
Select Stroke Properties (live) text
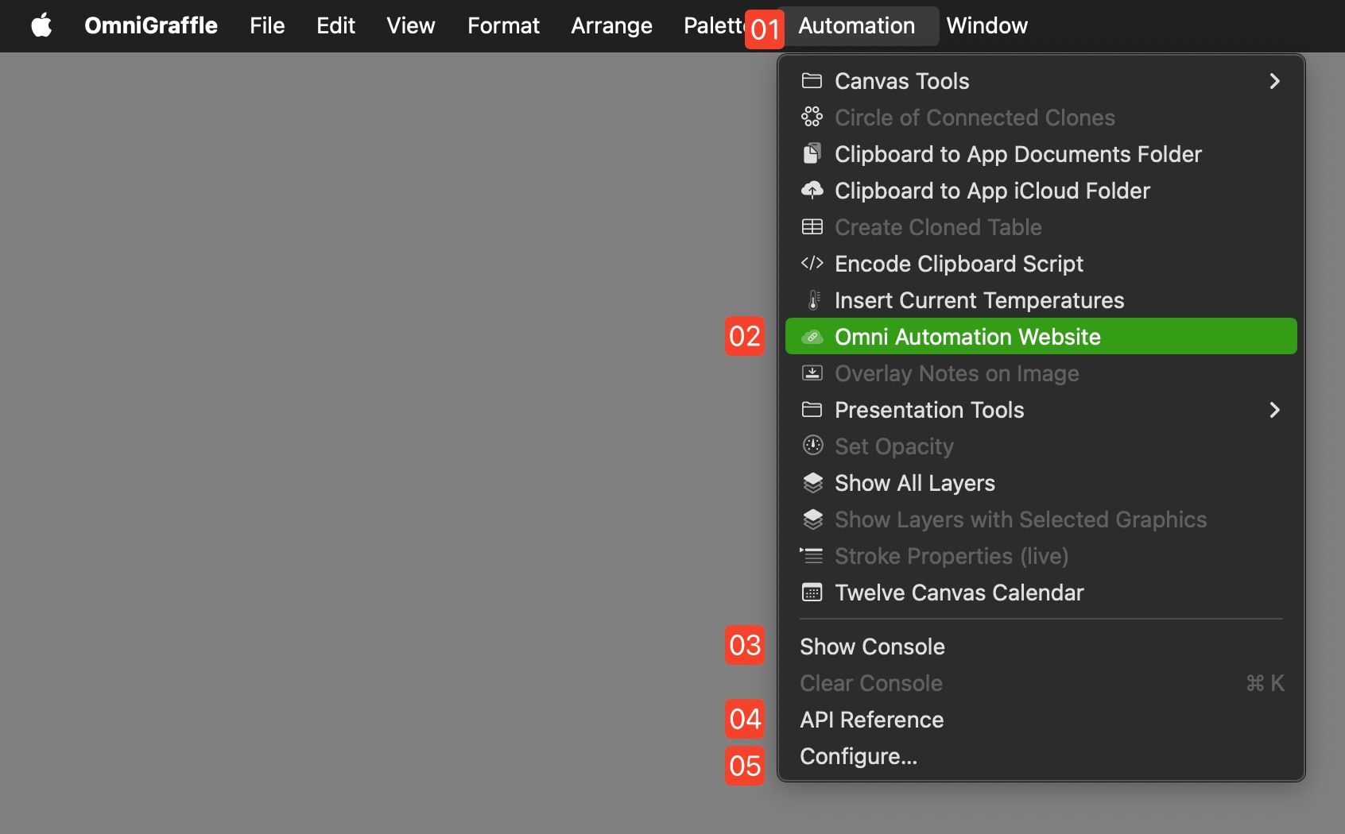pos(952,556)
